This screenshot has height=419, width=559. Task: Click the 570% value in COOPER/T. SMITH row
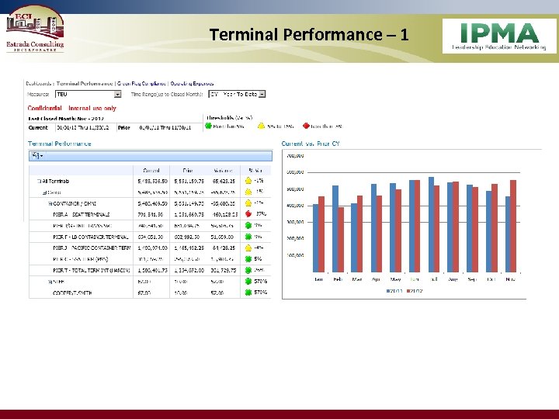click(x=261, y=293)
